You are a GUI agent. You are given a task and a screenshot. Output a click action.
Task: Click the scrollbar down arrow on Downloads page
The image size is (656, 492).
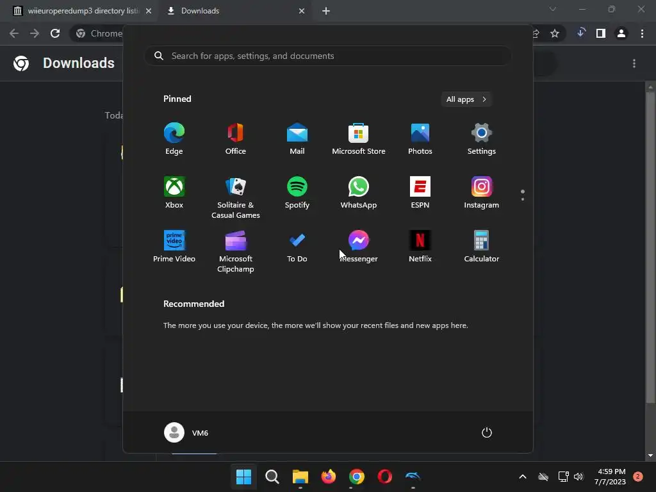[650, 455]
